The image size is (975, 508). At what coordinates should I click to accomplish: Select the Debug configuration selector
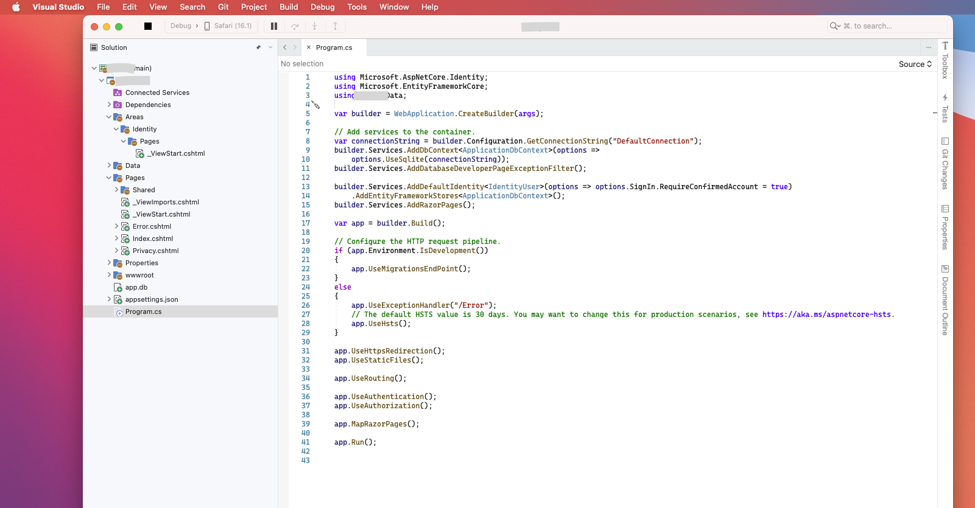(x=181, y=26)
